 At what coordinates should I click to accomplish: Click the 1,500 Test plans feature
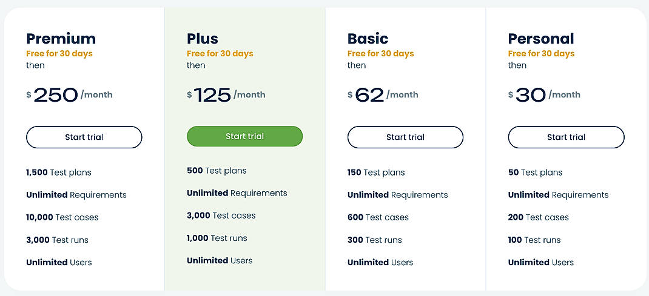[x=59, y=173]
